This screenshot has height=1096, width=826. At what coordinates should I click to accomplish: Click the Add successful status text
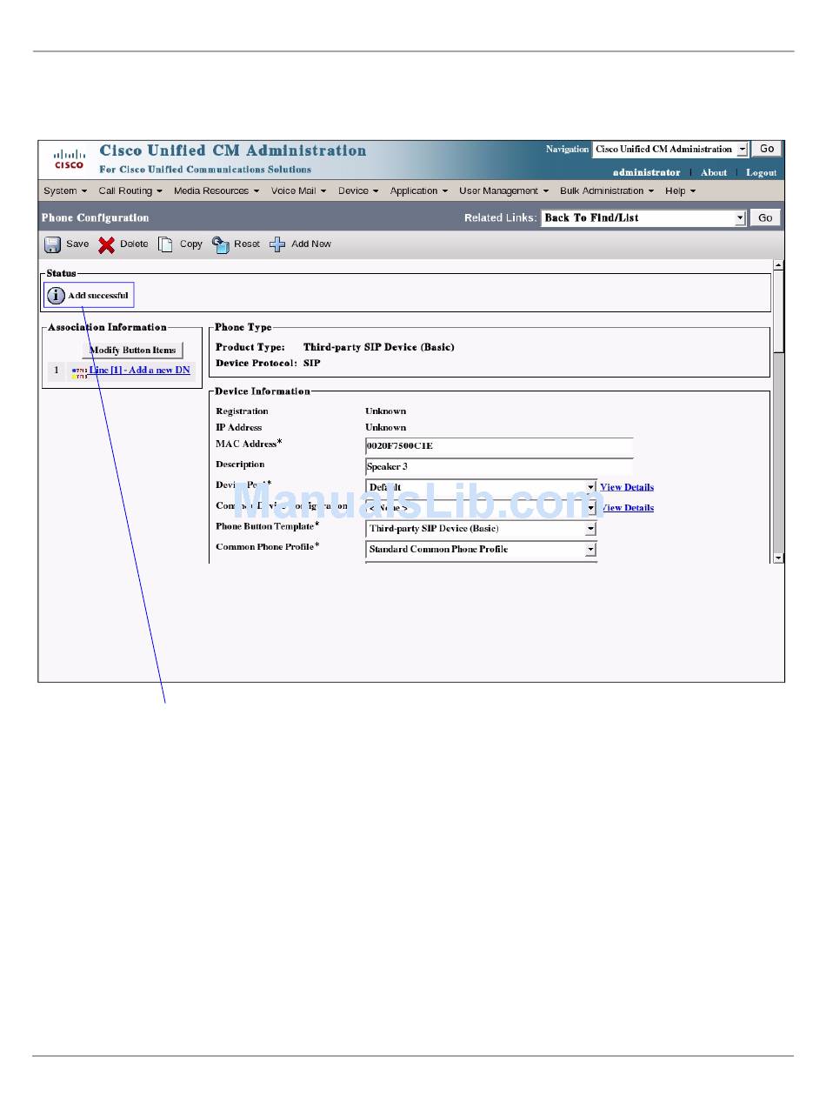click(x=98, y=295)
